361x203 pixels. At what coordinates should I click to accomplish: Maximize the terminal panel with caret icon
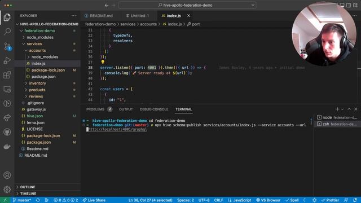coord(349,109)
